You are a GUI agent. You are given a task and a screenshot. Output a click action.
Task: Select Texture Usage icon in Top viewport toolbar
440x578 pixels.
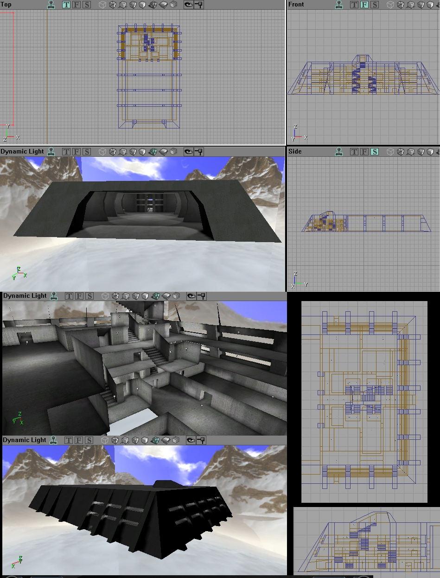pos(133,5)
